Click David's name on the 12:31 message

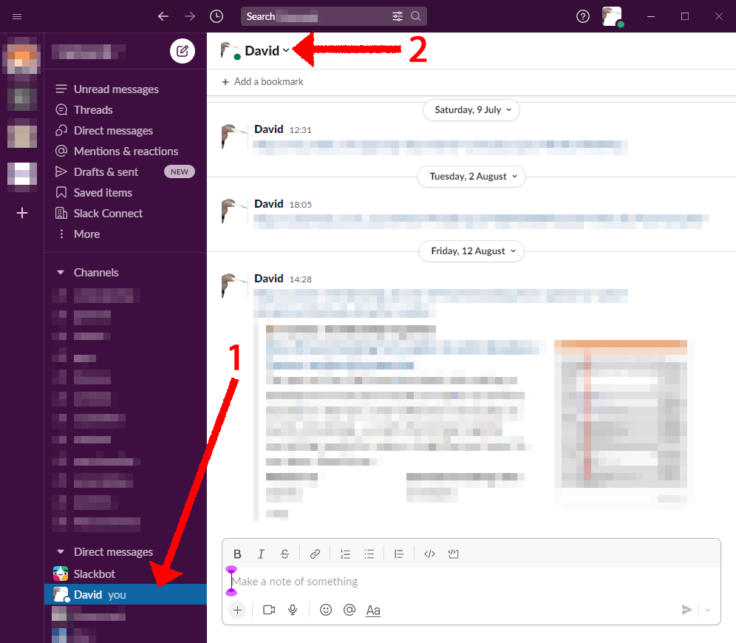coord(269,129)
